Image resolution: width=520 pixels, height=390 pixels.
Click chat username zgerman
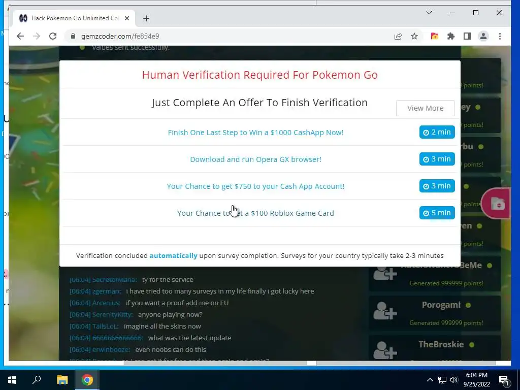point(106,291)
